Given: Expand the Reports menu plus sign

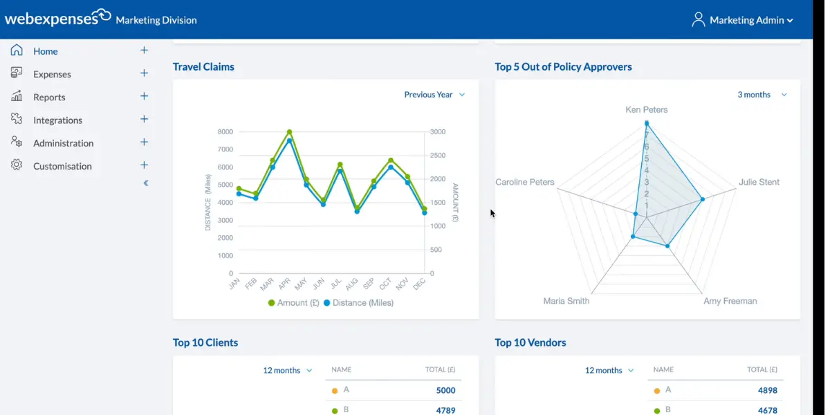Looking at the screenshot, I should (x=144, y=96).
